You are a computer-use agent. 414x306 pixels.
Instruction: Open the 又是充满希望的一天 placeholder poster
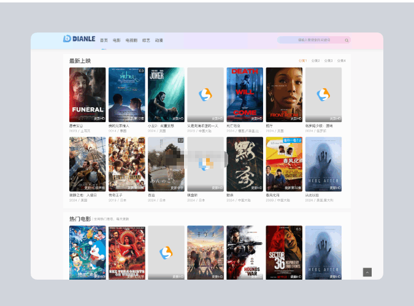(x=205, y=95)
